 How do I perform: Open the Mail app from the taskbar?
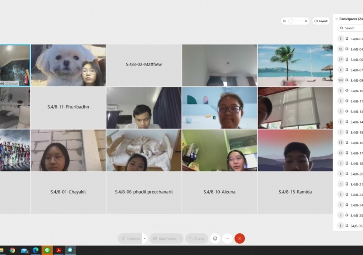click(24, 250)
